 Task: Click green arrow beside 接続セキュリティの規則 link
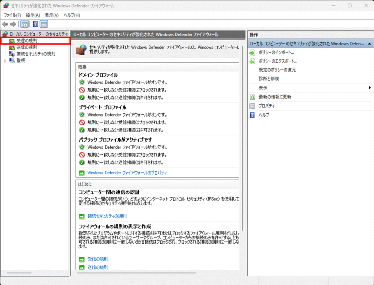click(x=82, y=216)
